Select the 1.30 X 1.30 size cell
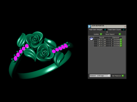The height and width of the screenshot is (102, 137). tap(101, 44)
